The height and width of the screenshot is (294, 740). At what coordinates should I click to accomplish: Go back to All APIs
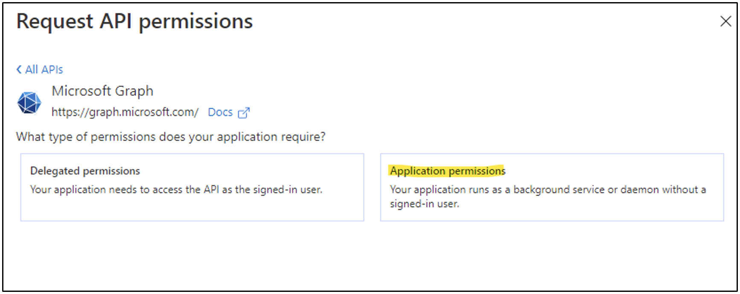(x=44, y=69)
